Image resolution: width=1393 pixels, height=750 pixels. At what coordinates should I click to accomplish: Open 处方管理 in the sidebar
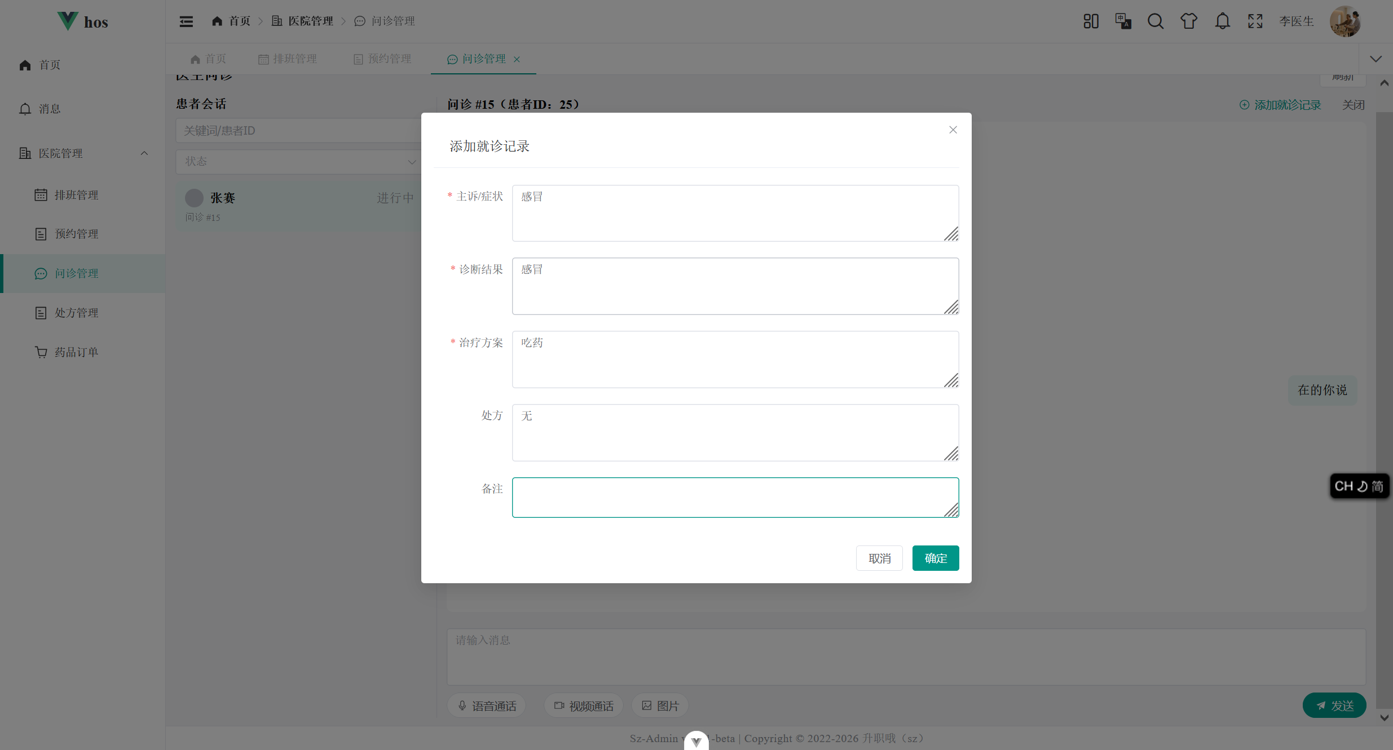[76, 313]
